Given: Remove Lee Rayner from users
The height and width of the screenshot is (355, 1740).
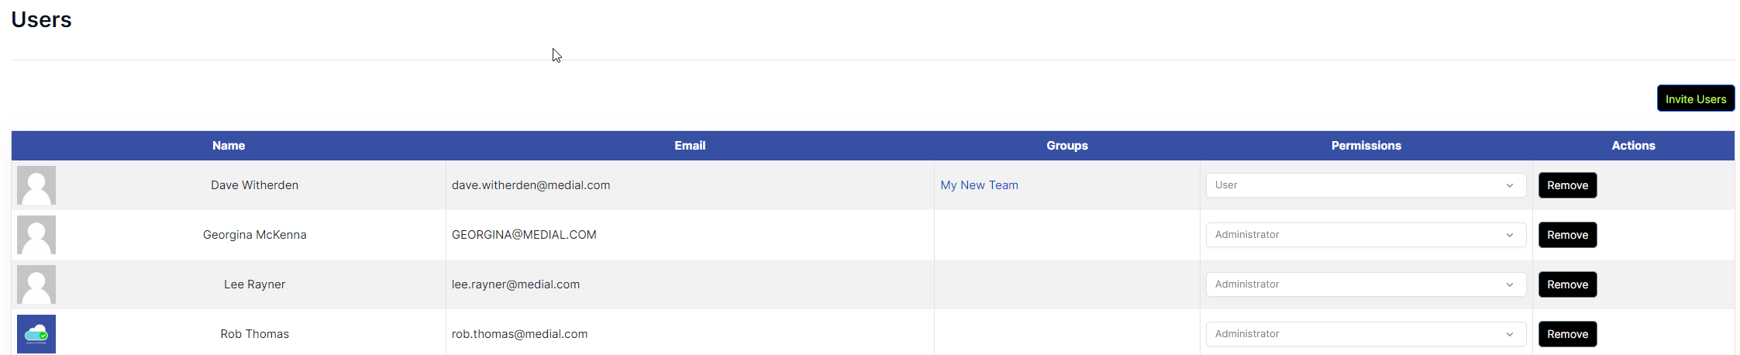Looking at the screenshot, I should pyautogui.click(x=1567, y=284).
